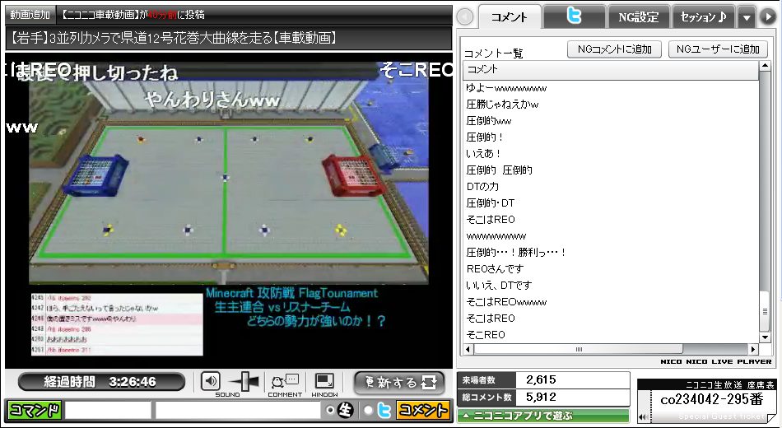Viewport: 782px width, 428px height.
Task: Submit with the コメント post button
Action: (422, 410)
